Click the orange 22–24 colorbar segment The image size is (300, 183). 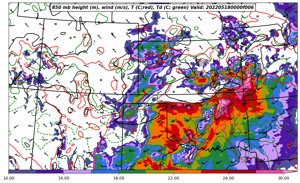tap(187, 171)
